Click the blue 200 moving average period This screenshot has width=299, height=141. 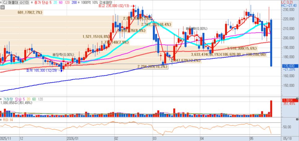[x=75, y=2]
